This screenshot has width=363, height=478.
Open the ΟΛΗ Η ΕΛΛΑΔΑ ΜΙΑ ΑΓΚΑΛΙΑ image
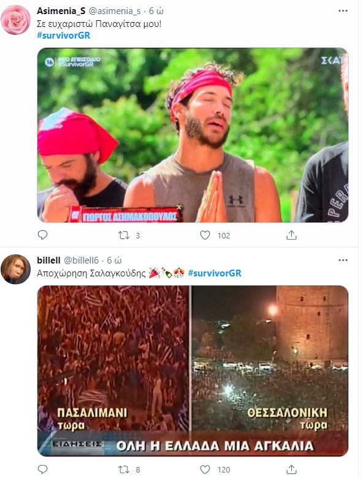click(193, 371)
